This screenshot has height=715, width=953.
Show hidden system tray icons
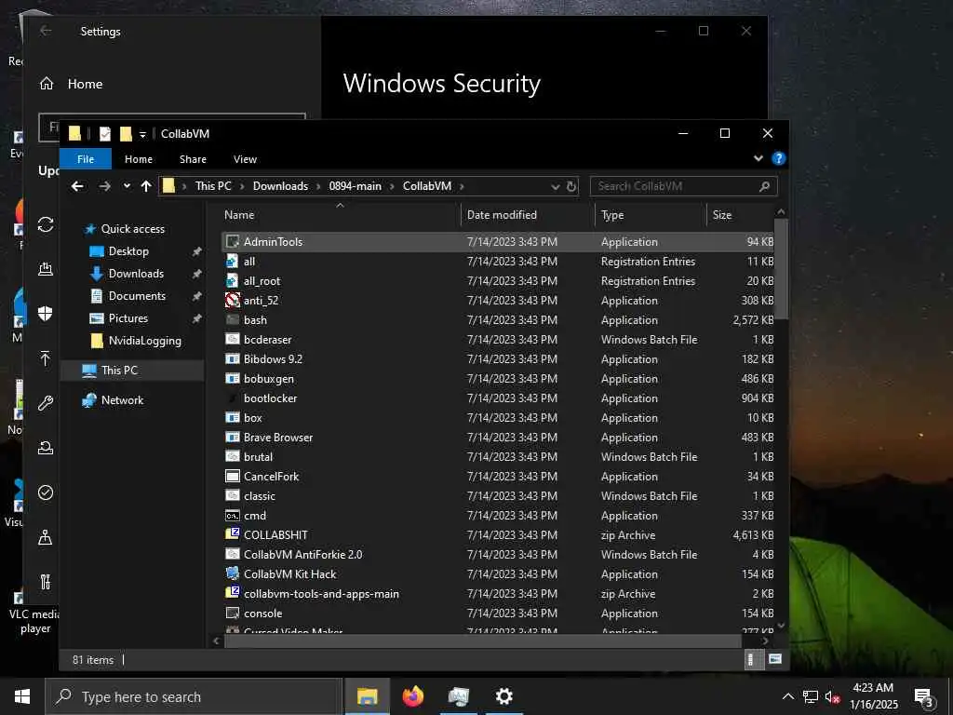pos(787,696)
